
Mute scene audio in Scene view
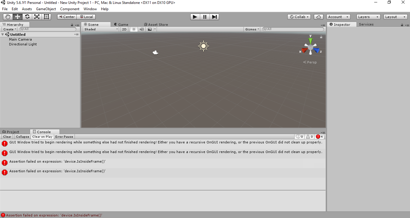pos(141,29)
